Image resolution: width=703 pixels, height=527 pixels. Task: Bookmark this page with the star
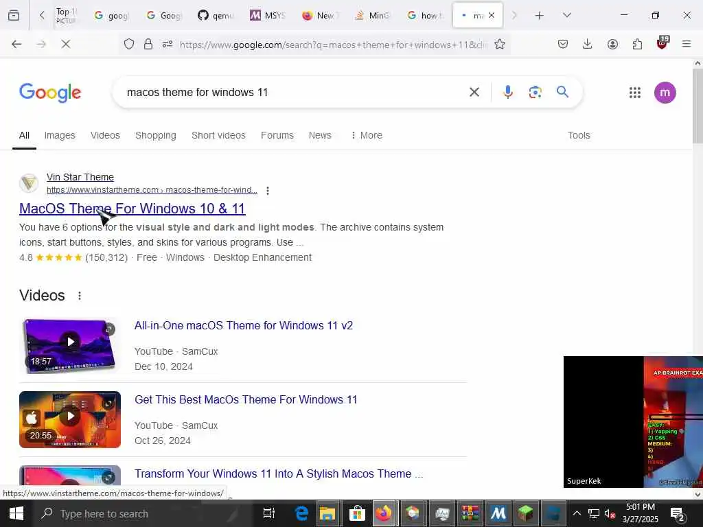tap(500, 44)
